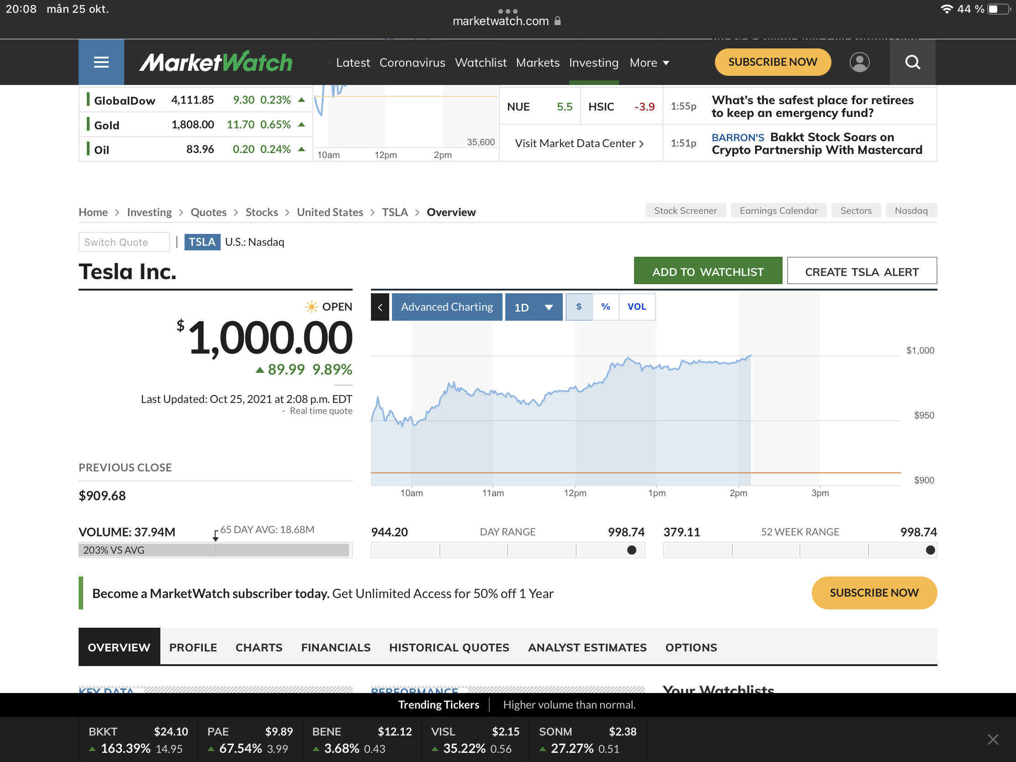Viewport: 1016px width, 762px height.
Task: Tap the Safari three-dots multitasking icon
Action: [508, 11]
